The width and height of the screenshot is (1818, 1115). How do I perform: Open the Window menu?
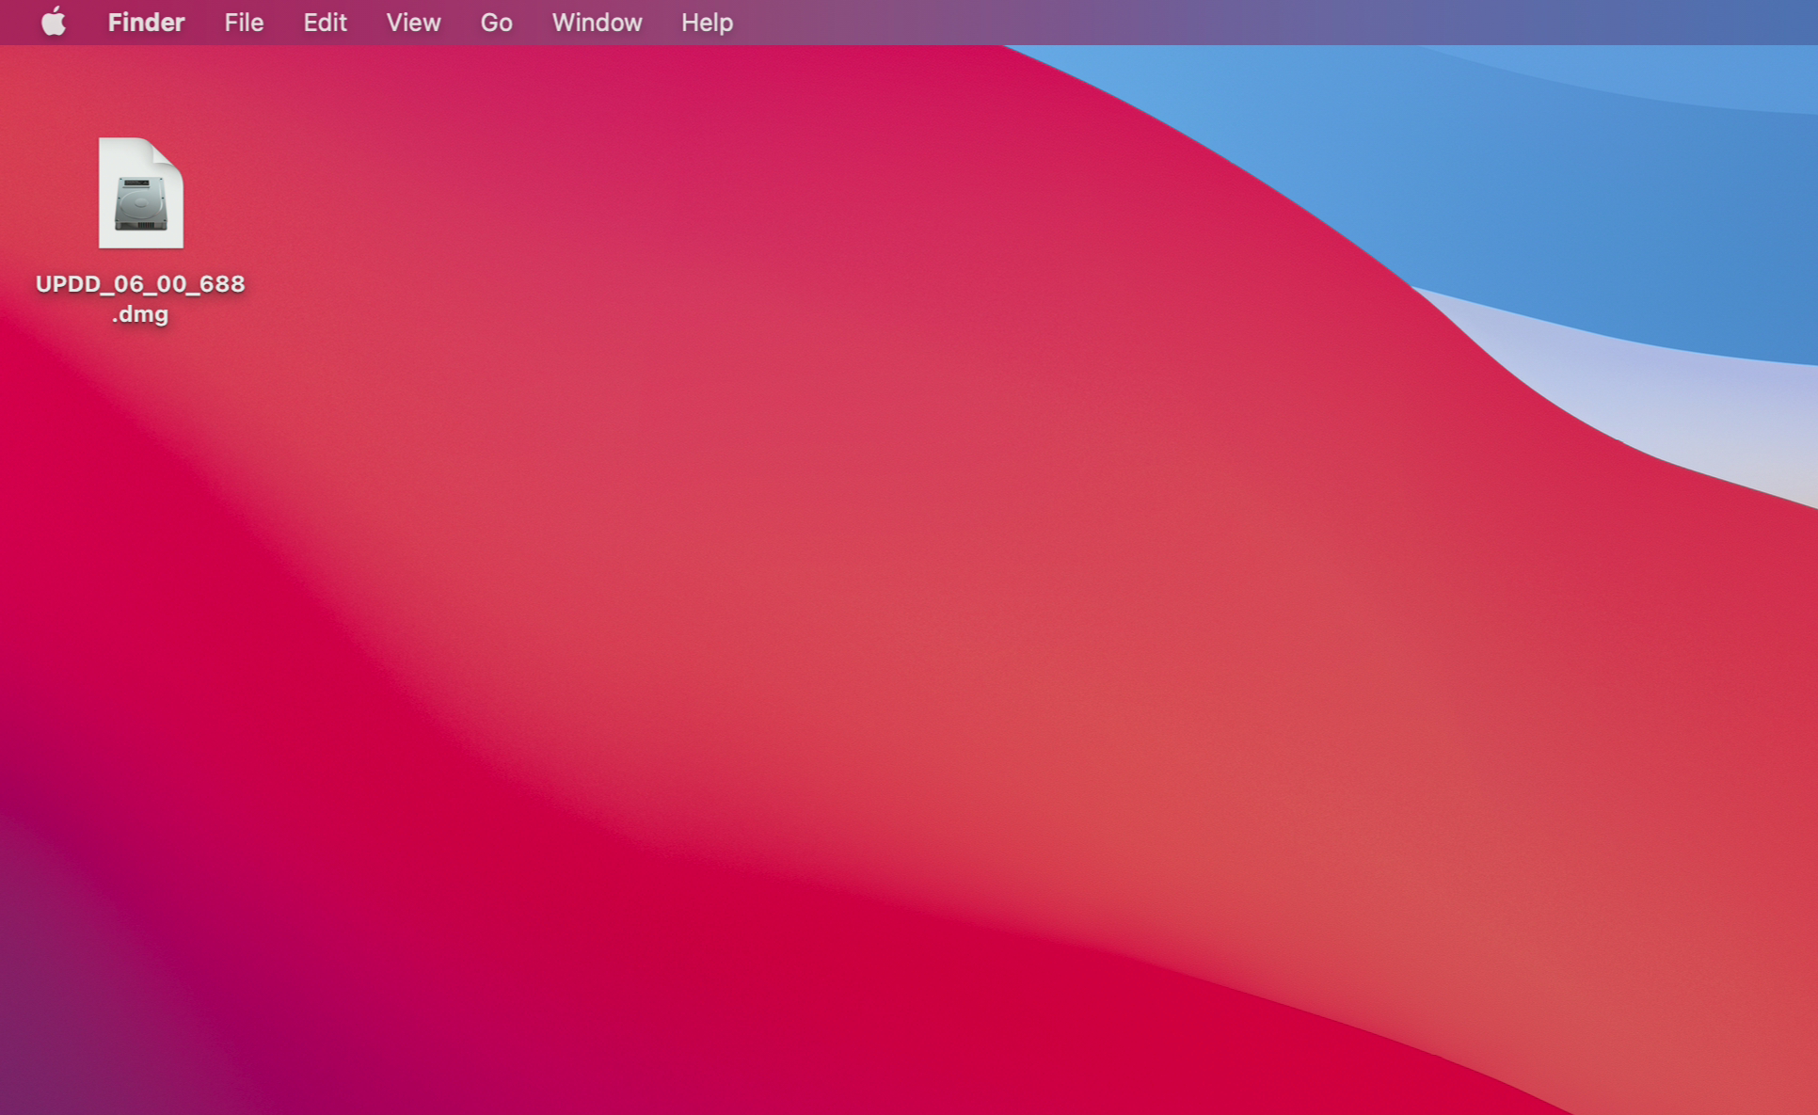click(597, 22)
